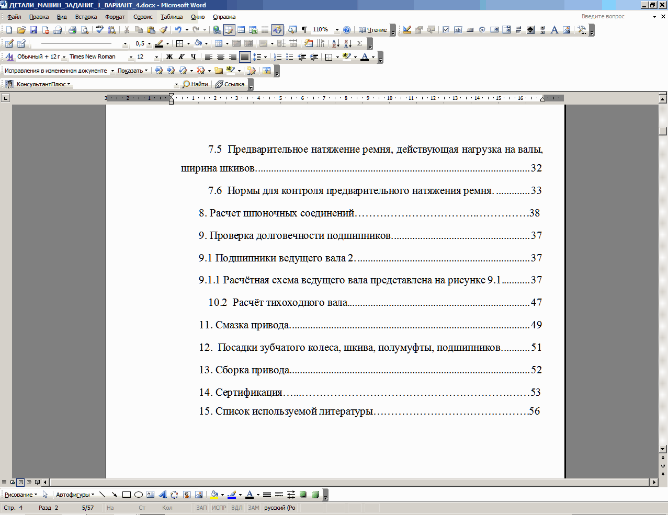Justify the paragraph text
Image resolution: width=668 pixels, height=515 pixels.
tap(244, 57)
